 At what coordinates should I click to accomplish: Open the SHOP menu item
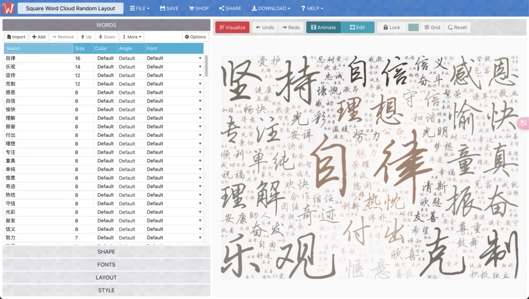(x=199, y=8)
